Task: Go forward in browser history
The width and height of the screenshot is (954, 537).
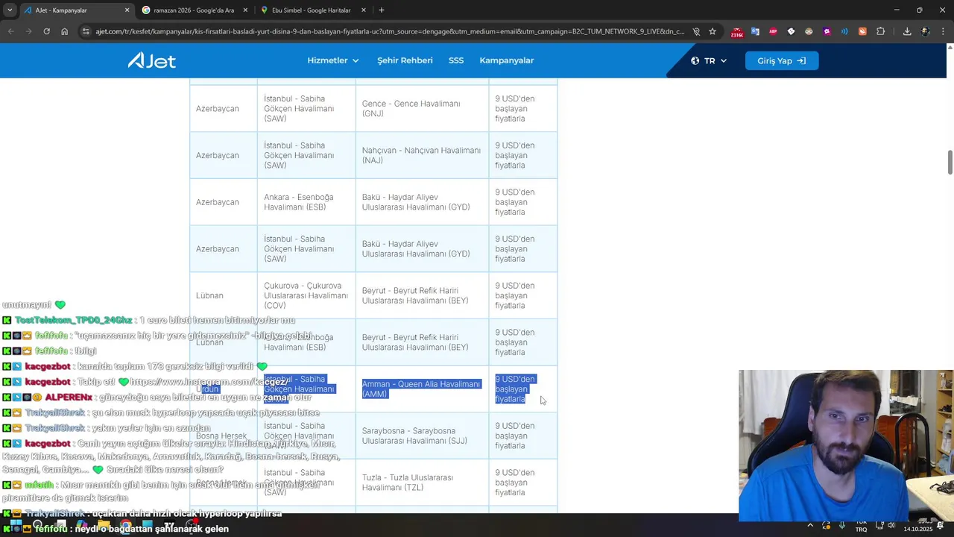Action: 28,31
